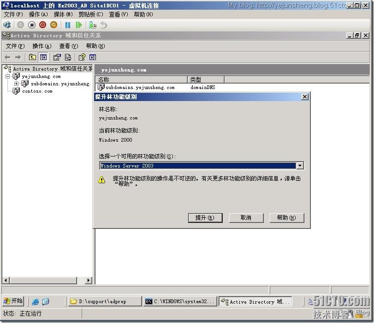Open Properties toolbar icon
Screen dimensions: 374x323
[57, 57]
